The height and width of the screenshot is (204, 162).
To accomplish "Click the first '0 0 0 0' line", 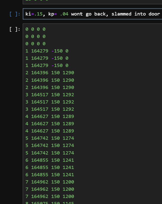I will click(35, 29).
